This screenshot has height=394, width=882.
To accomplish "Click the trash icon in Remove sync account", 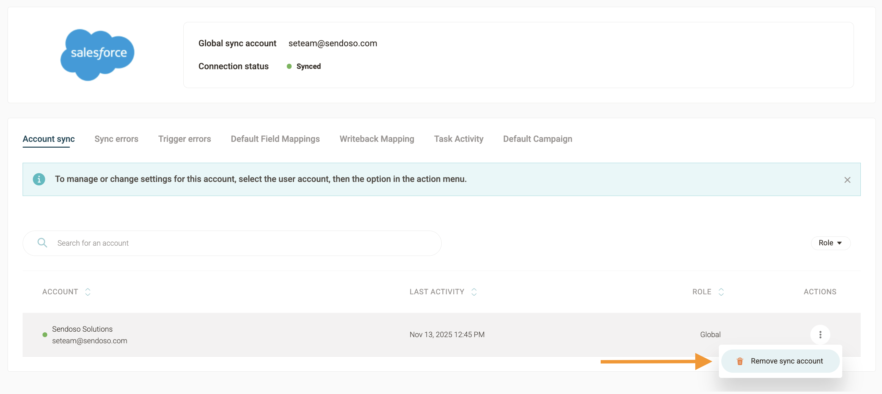I will [x=740, y=361].
